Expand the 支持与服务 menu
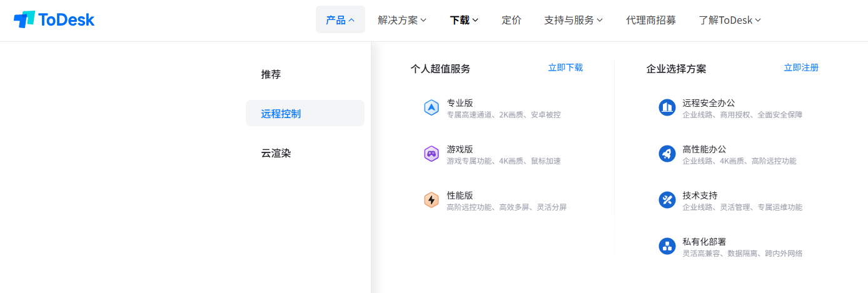Image resolution: width=868 pixels, height=293 pixels. pos(573,20)
